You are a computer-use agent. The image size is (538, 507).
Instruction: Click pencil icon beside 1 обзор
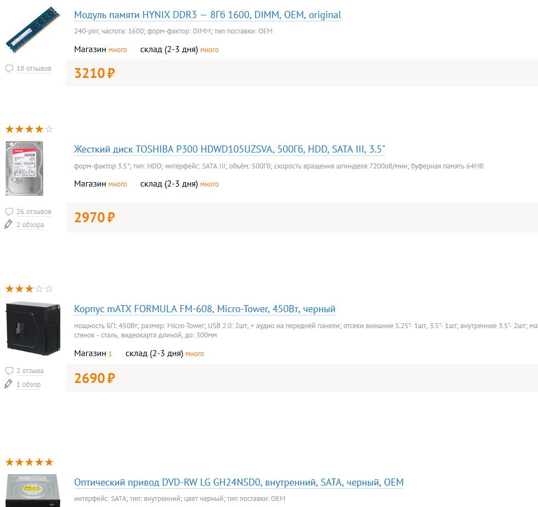click(8, 384)
